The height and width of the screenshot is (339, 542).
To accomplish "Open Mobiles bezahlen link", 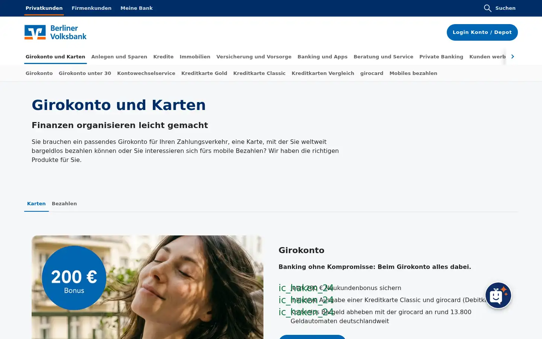I will click(x=413, y=73).
